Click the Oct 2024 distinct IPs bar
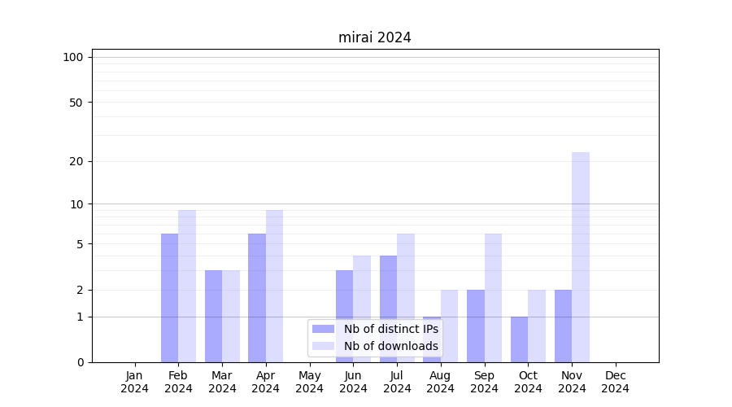Image resolution: width=732 pixels, height=407 pixels. (519, 339)
